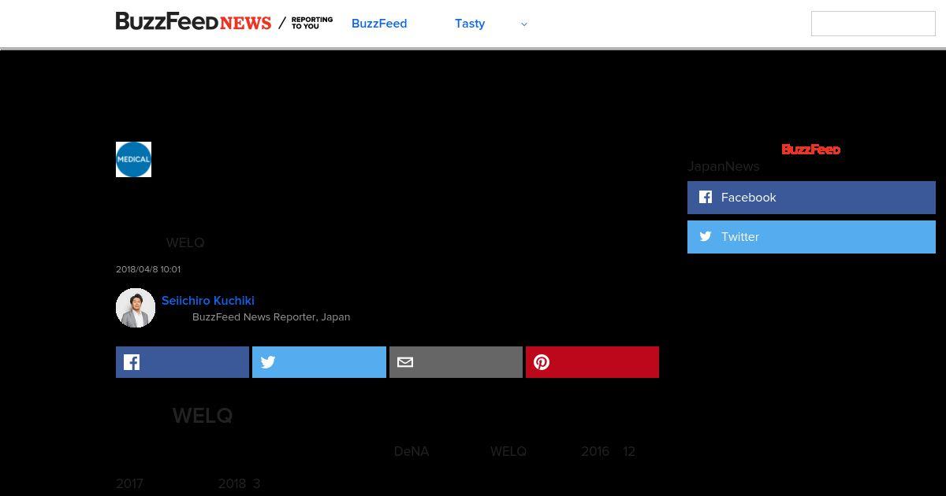Share the article by email

tap(456, 362)
